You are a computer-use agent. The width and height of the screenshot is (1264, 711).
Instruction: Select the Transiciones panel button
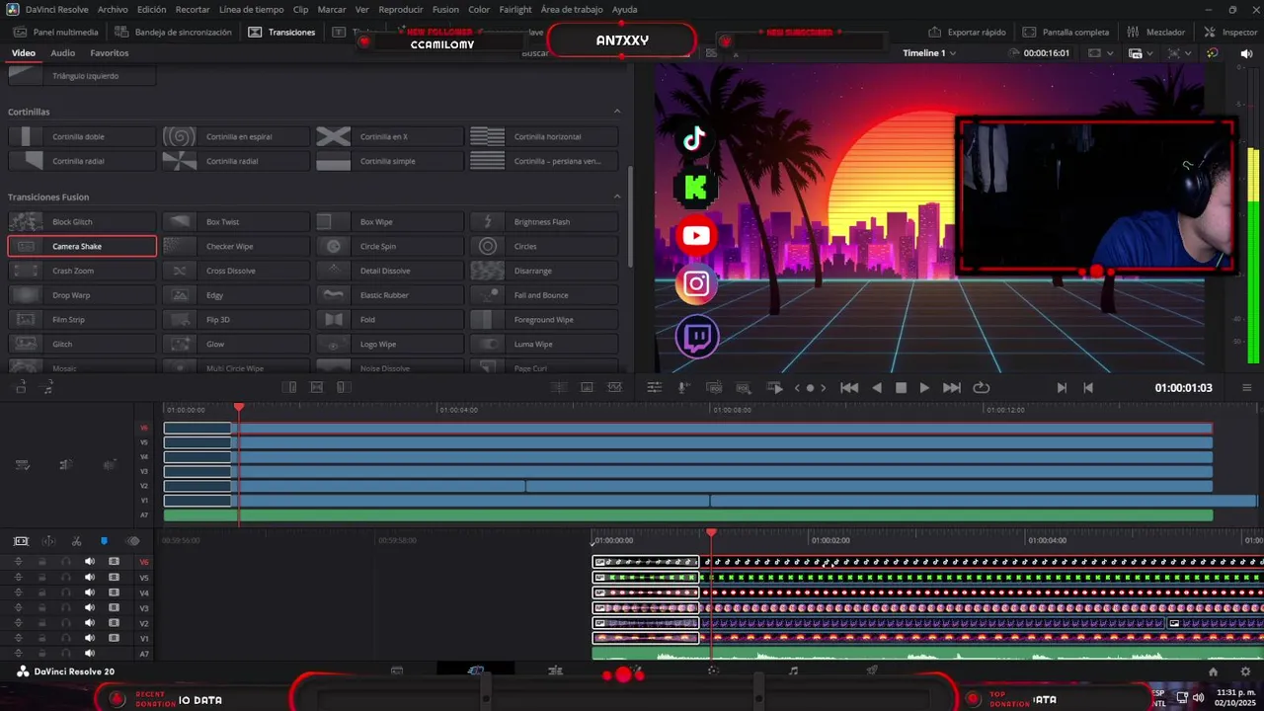point(282,32)
